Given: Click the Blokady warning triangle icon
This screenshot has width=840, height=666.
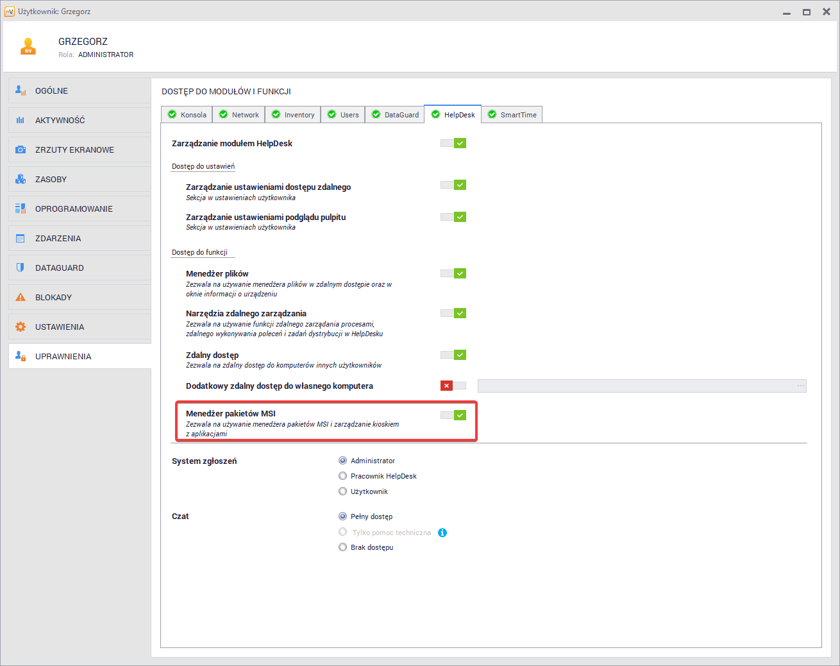Looking at the screenshot, I should (21, 297).
